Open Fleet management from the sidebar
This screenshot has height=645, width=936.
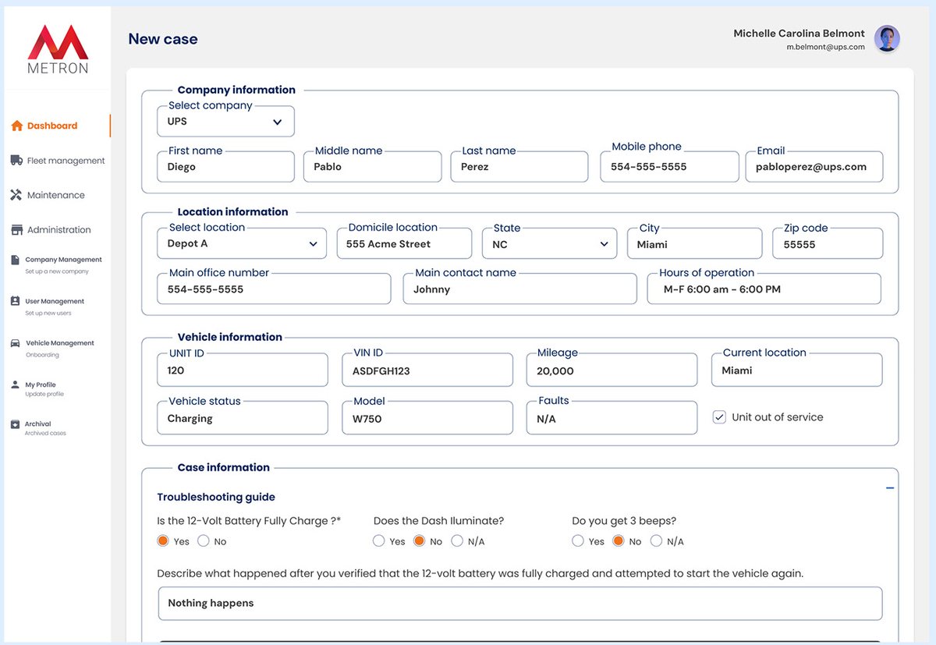pyautogui.click(x=66, y=161)
